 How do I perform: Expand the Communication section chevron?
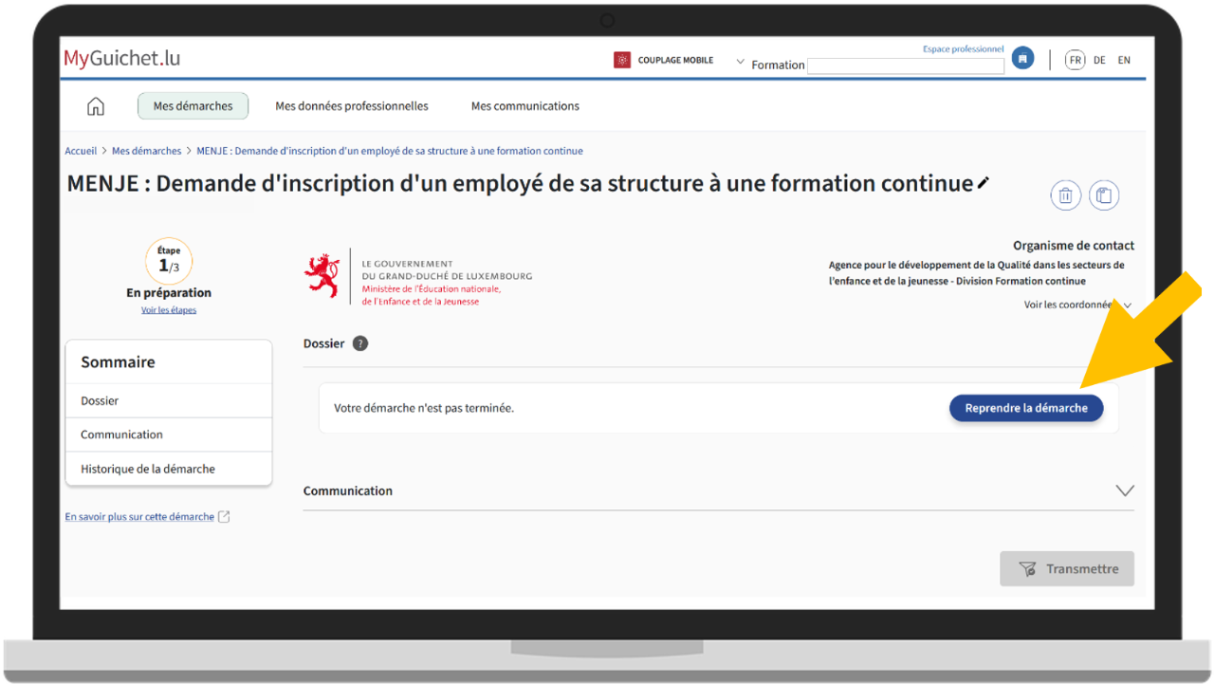point(1124,490)
